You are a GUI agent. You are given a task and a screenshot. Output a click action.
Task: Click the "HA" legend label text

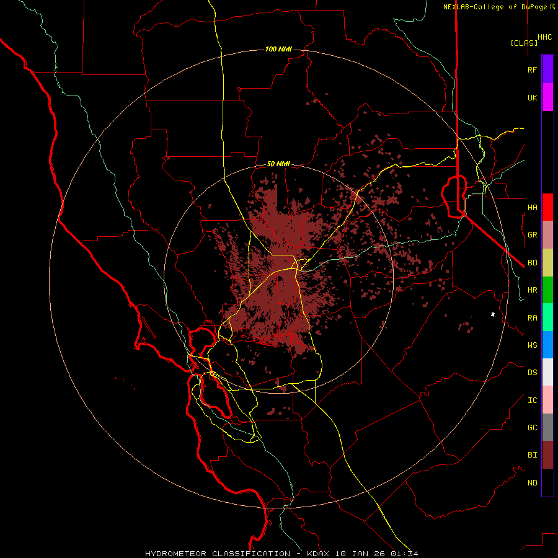pos(532,207)
